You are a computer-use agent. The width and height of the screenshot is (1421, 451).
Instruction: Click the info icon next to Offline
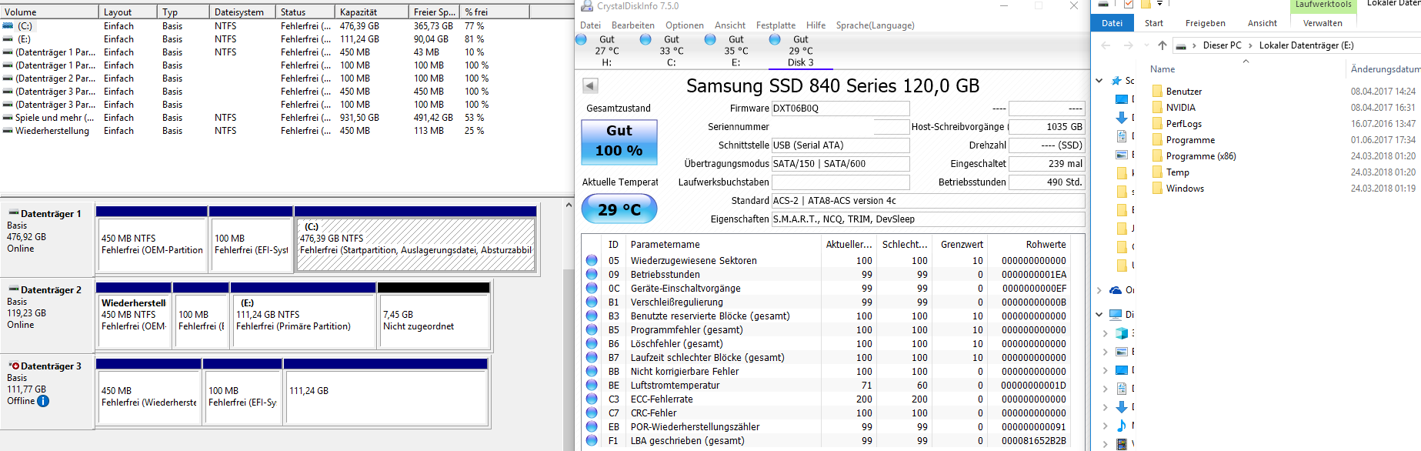coord(43,401)
